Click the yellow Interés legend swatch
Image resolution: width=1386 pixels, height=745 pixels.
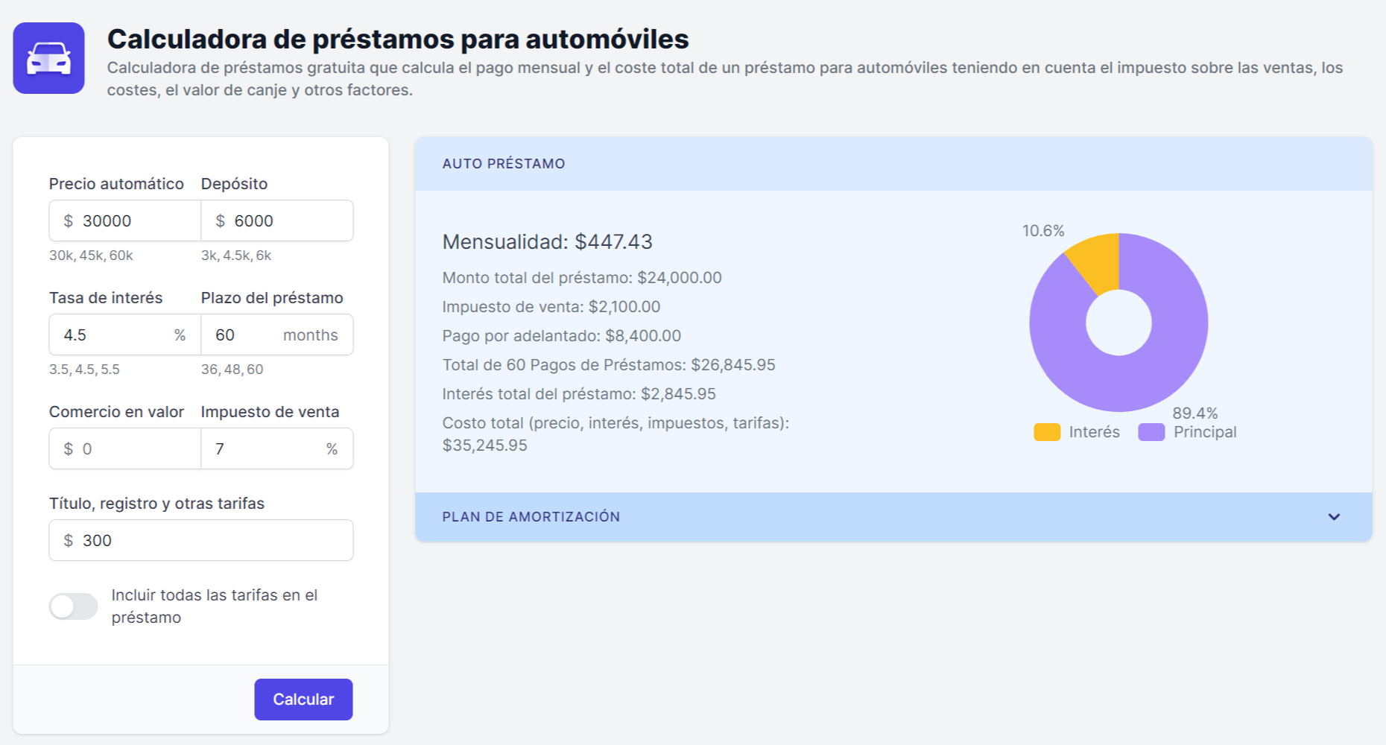pos(1047,432)
